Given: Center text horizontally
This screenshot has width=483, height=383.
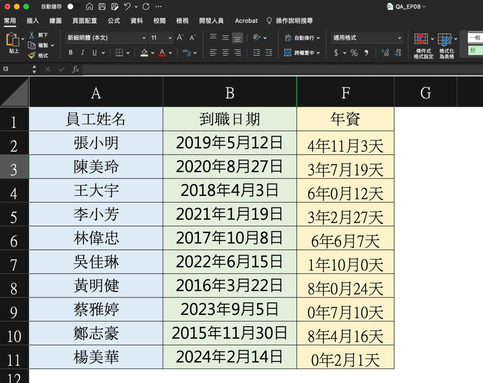Looking at the screenshot, I should click(x=225, y=52).
